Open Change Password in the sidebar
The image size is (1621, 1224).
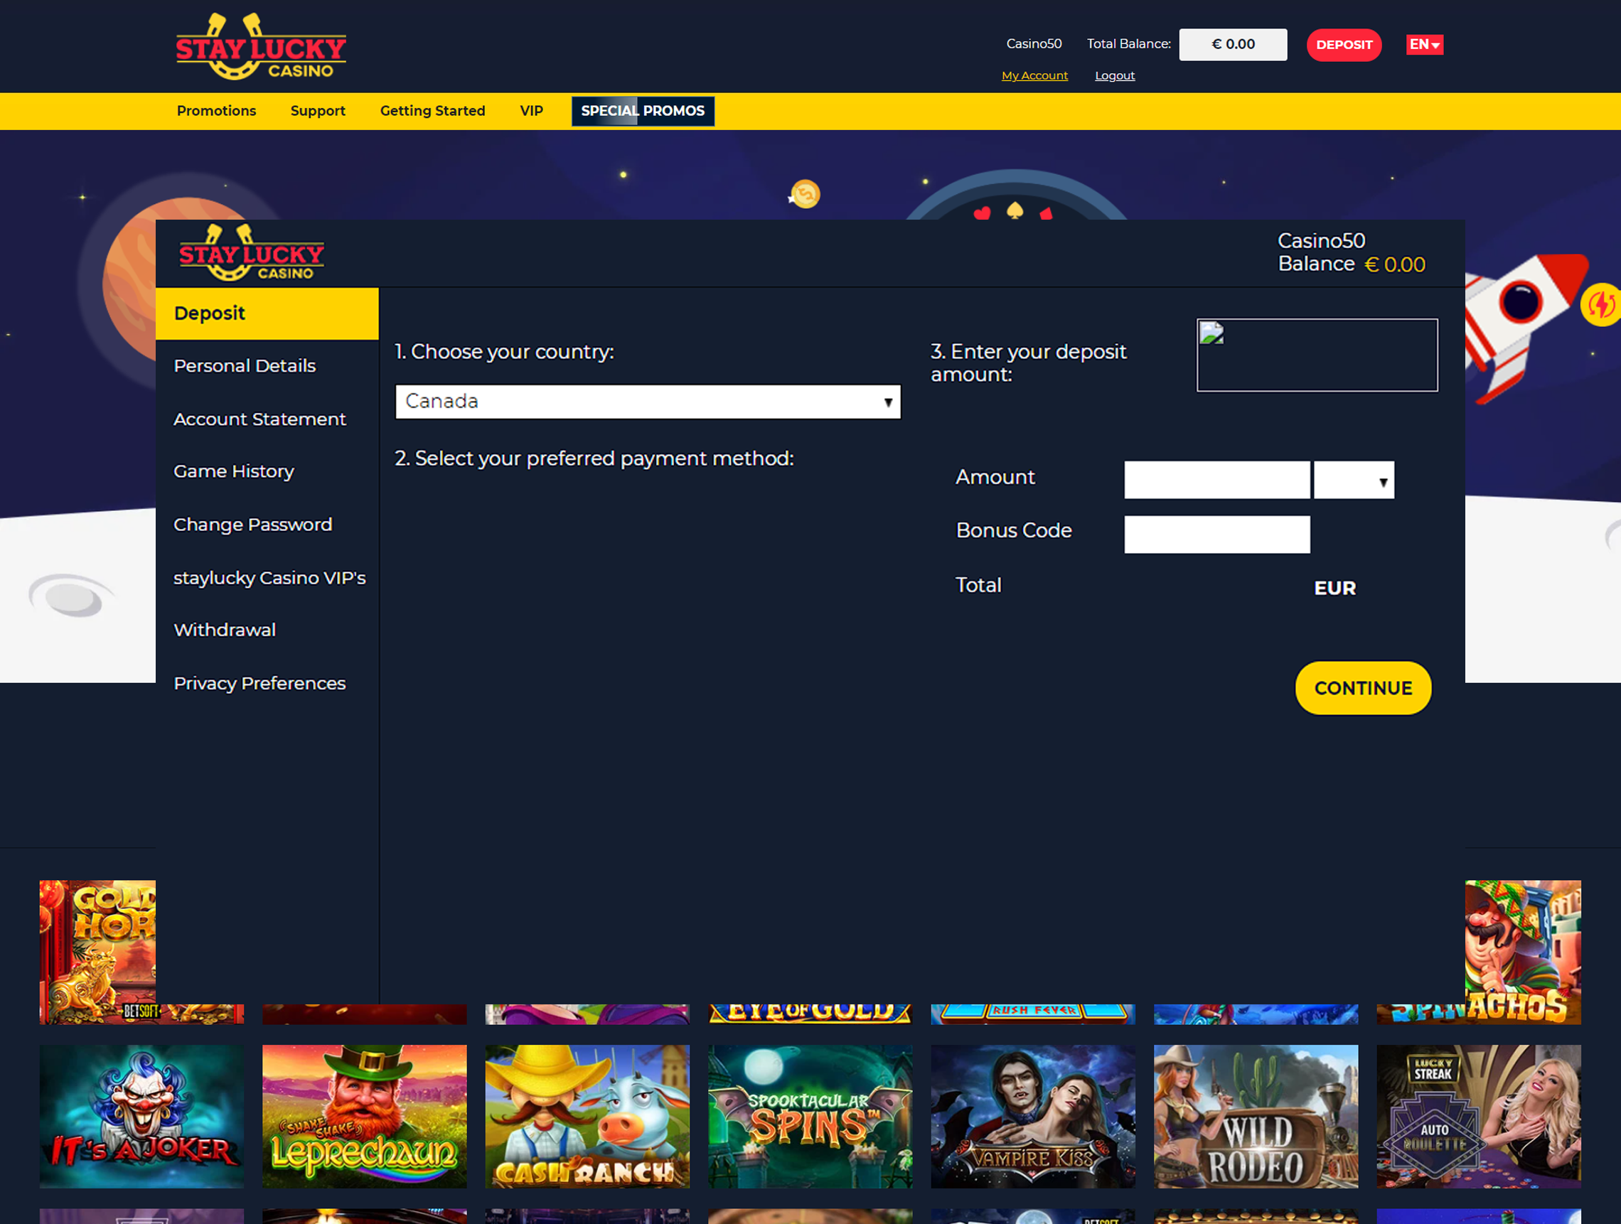pos(253,525)
